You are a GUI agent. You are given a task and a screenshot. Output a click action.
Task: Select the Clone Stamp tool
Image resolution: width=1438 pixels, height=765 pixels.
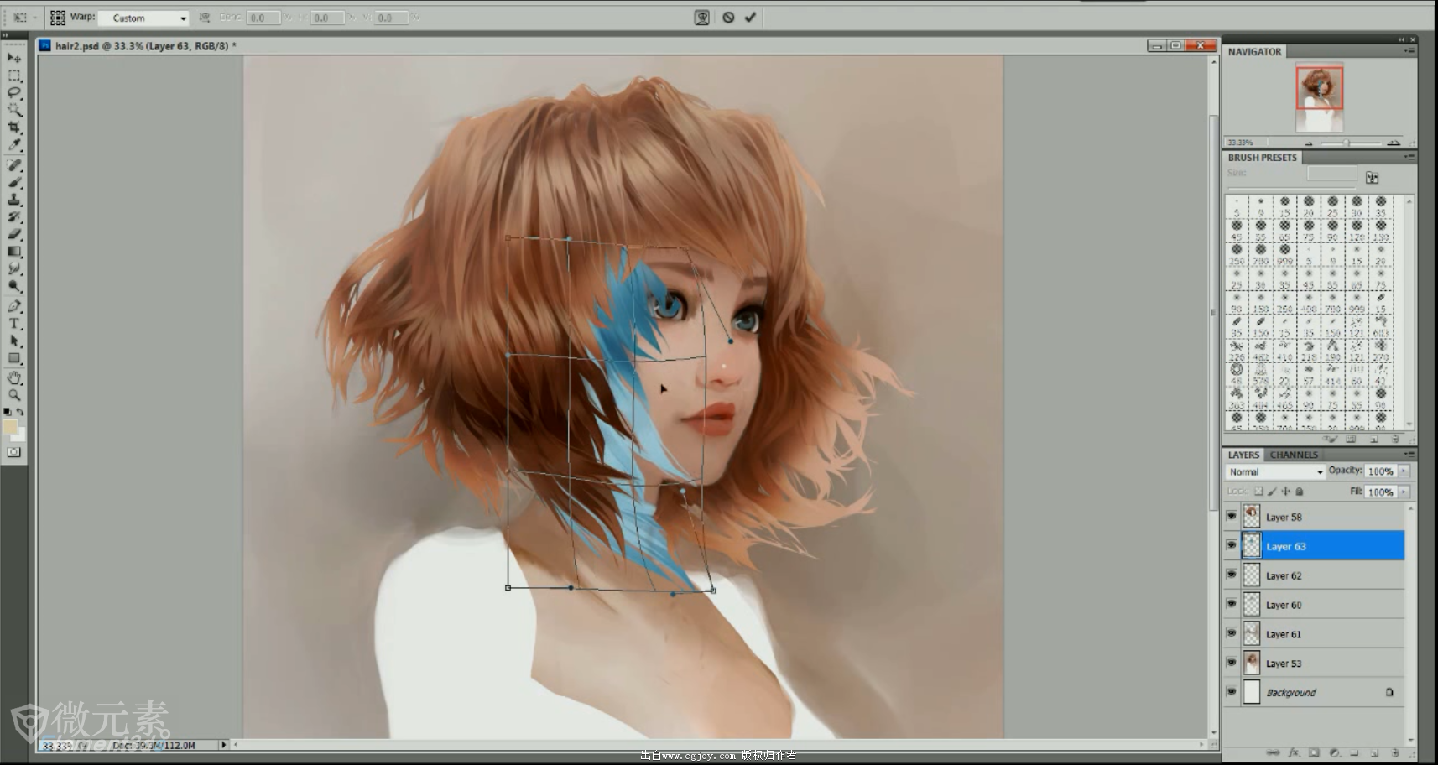pos(14,200)
